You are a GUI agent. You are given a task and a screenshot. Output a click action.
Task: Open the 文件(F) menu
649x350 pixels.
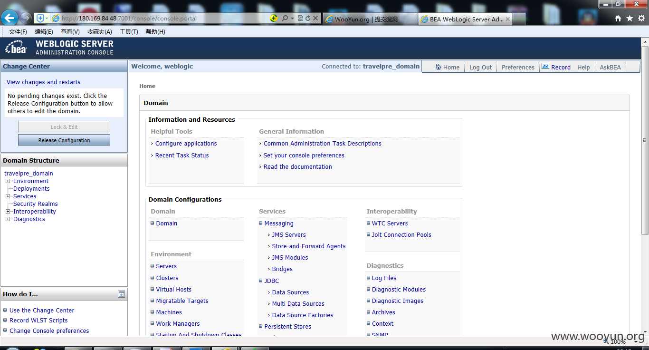pos(18,32)
